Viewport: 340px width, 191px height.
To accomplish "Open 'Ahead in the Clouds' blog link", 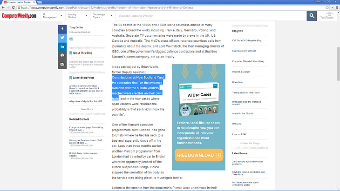I will (242, 113).
